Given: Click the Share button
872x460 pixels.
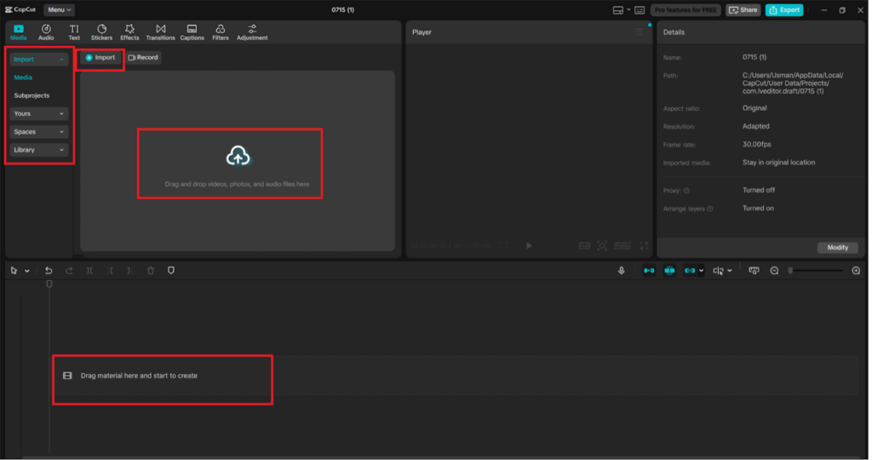Looking at the screenshot, I should [x=743, y=10].
